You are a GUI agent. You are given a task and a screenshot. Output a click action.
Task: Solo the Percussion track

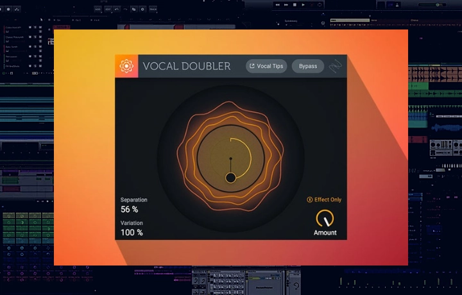pyautogui.click(x=35, y=56)
